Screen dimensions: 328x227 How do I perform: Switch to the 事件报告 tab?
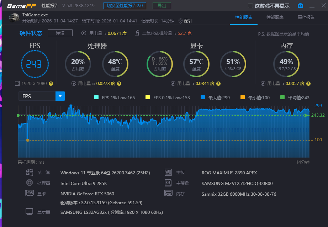coord(306,17)
